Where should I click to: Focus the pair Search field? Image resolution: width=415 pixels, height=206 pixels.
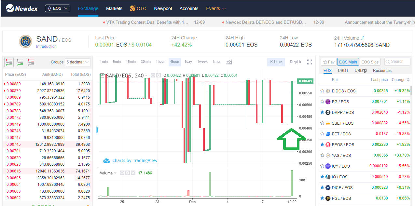[x=397, y=62]
